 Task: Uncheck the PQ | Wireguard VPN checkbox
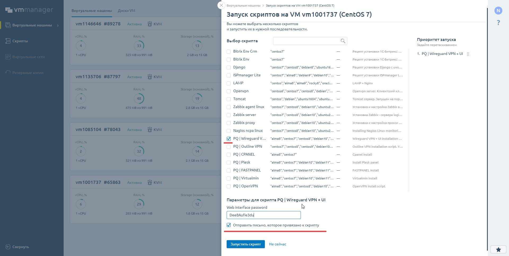229,139
